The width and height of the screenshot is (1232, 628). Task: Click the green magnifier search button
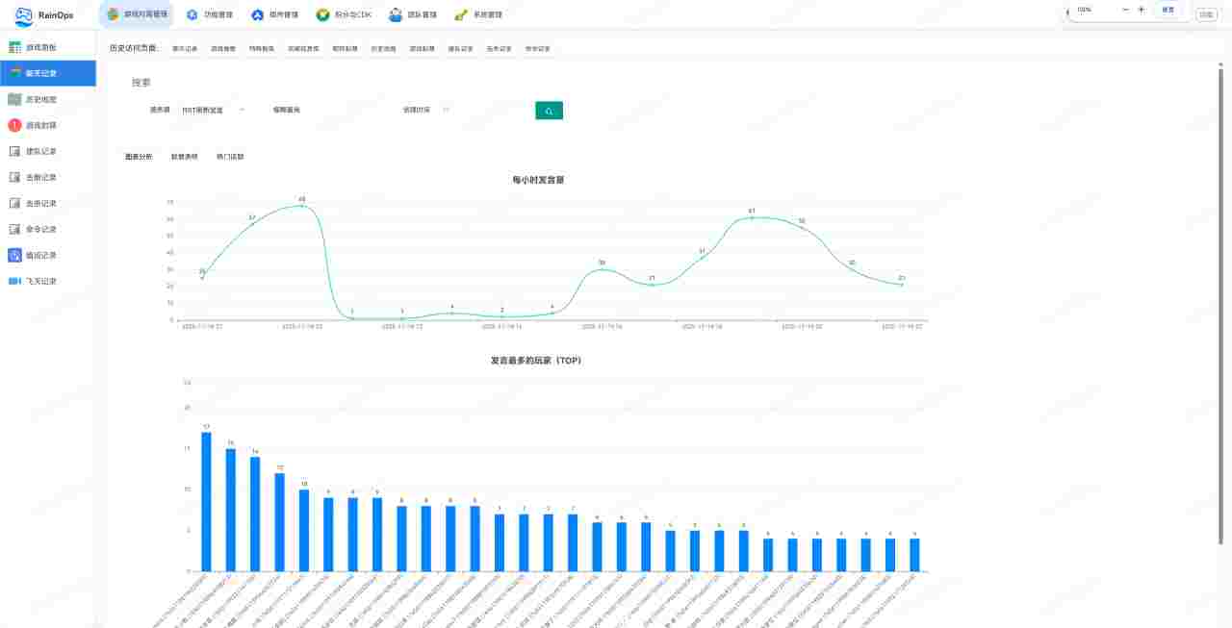click(x=549, y=111)
